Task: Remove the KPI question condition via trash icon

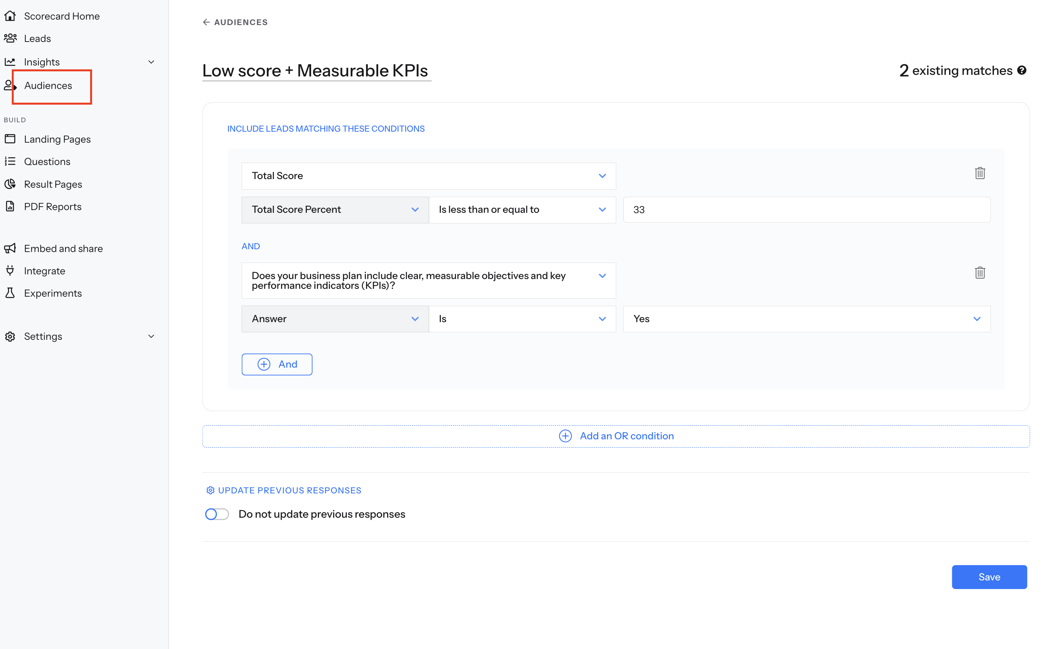Action: tap(979, 272)
